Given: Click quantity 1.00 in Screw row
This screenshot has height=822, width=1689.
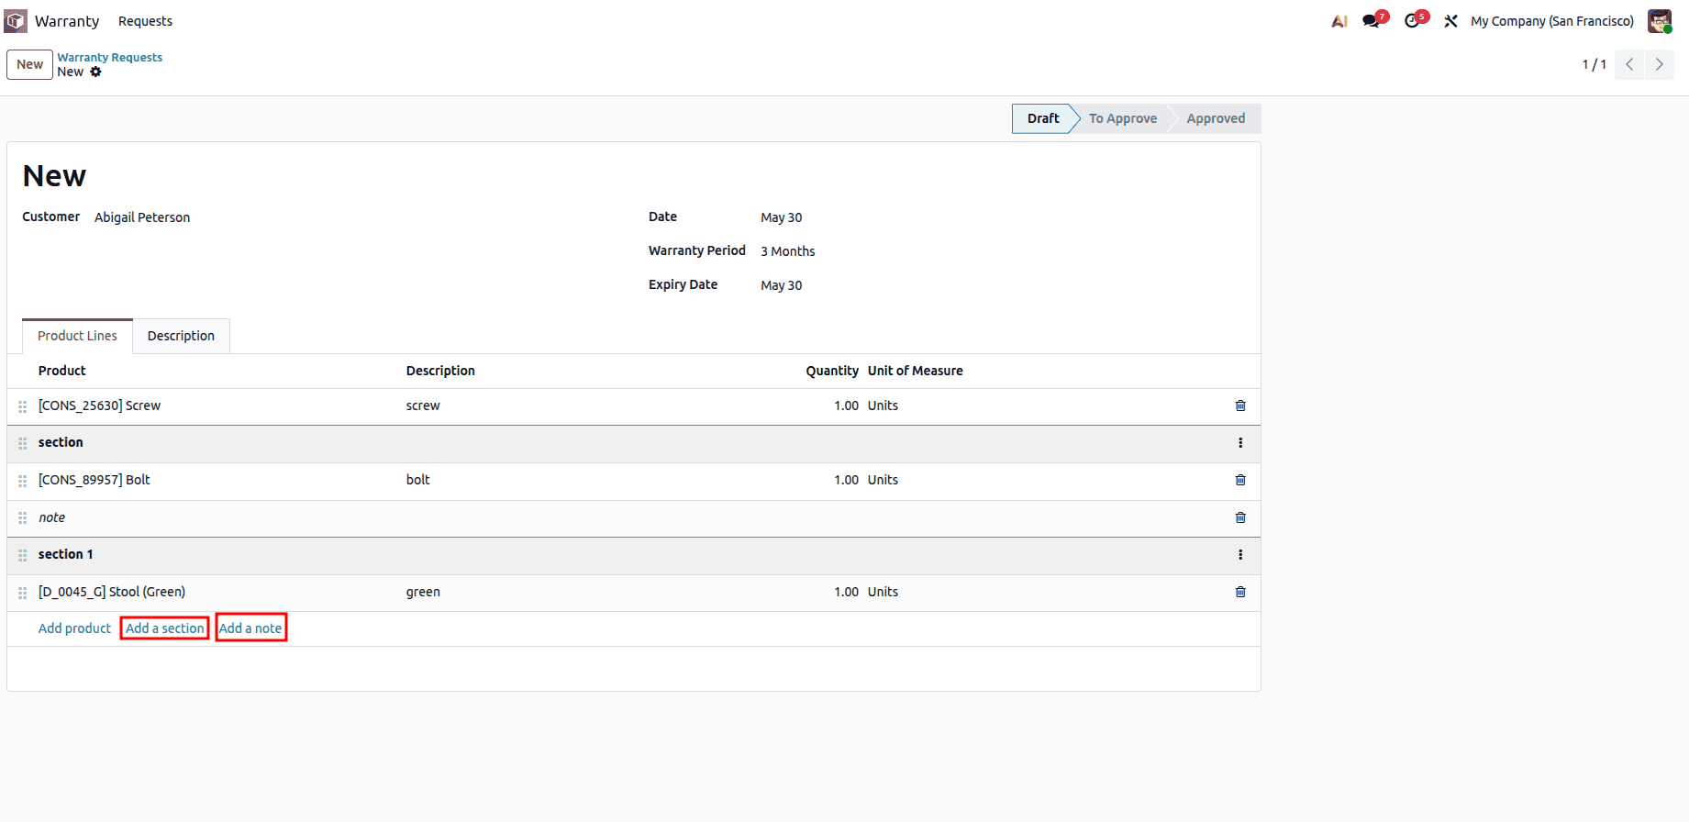Looking at the screenshot, I should (846, 405).
